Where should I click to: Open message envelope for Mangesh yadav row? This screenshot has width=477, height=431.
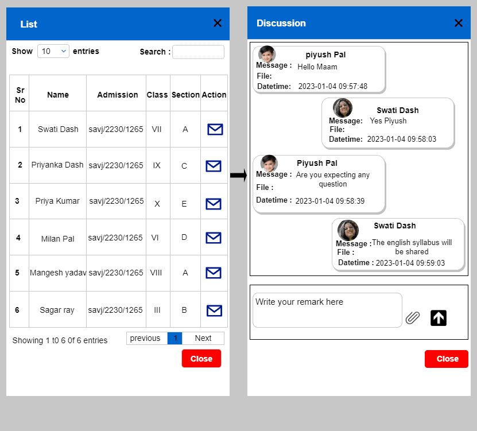pyautogui.click(x=214, y=273)
